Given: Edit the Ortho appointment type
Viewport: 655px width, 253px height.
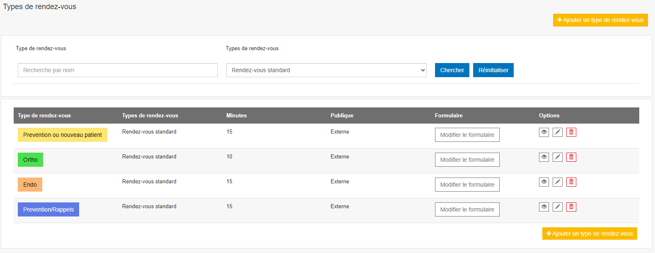Looking at the screenshot, I should (558, 157).
